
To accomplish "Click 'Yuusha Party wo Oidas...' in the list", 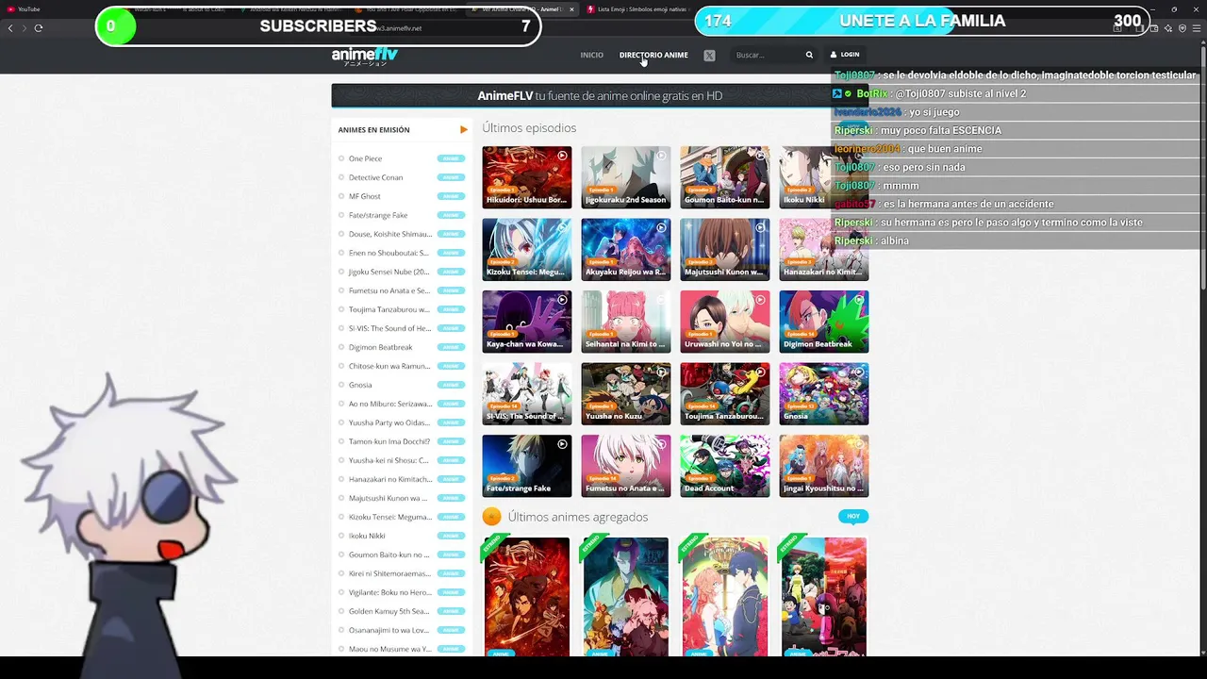I will 389,422.
